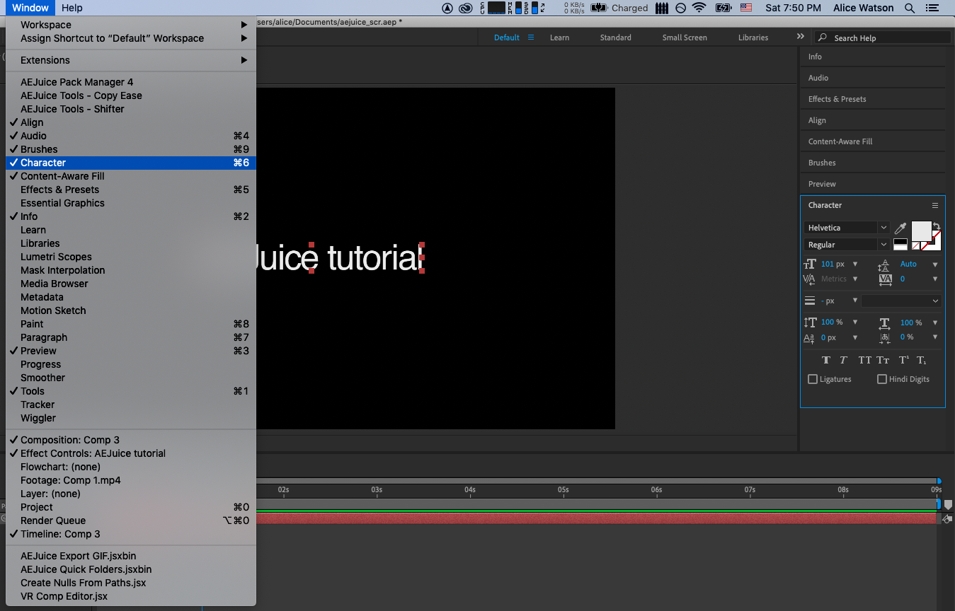Screen dimensions: 955x611
Task: Open the Help menu
Action: pyautogui.click(x=72, y=8)
